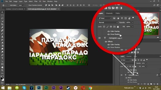
Task: Toggle lock position icon in unmagnified Layers panel
Action: pos(130,66)
